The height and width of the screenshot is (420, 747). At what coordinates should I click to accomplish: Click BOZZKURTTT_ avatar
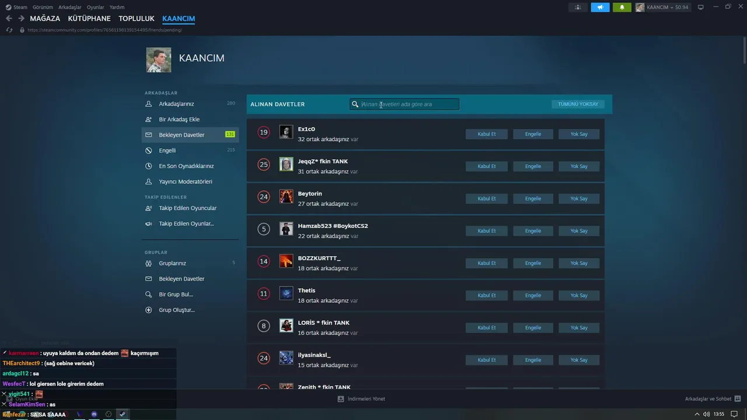[x=286, y=261]
